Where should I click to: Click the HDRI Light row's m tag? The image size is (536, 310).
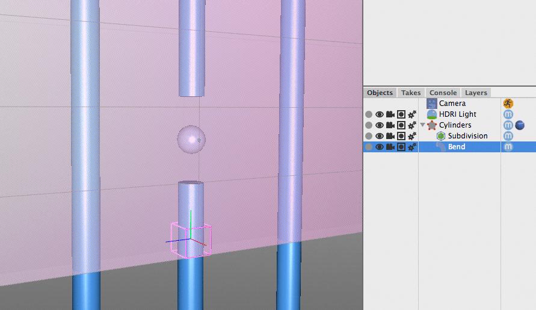(508, 114)
